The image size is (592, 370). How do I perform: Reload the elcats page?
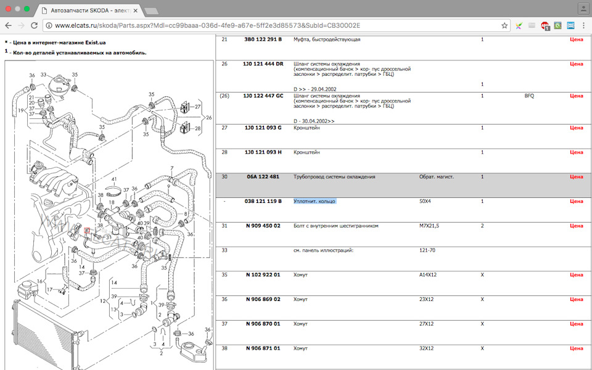pyautogui.click(x=34, y=25)
